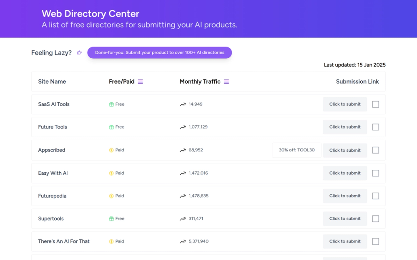Click to submit for Futurepedia
417x260 pixels.
tap(345, 196)
